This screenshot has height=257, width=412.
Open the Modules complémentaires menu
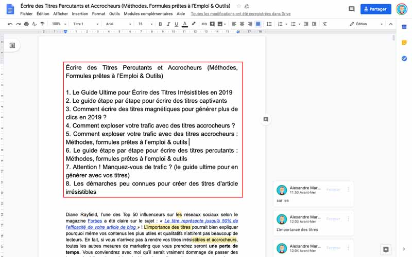[148, 14]
